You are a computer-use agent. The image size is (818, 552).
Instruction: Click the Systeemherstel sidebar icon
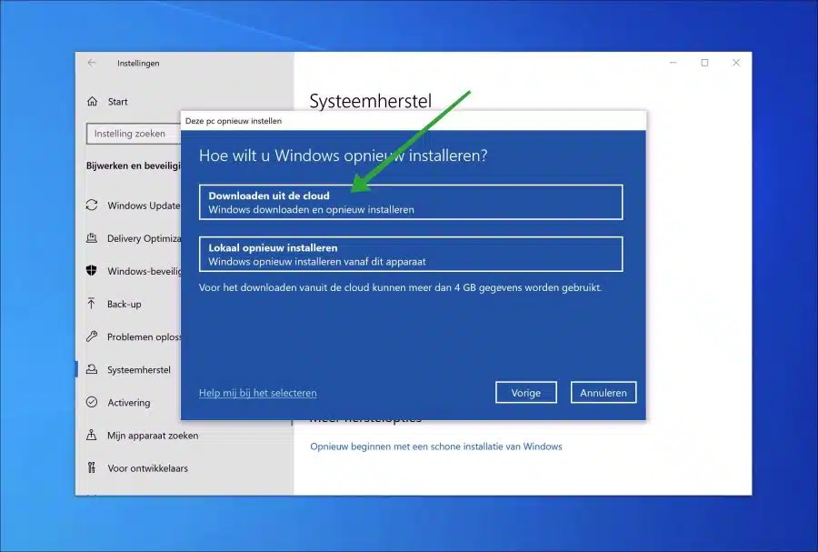(x=92, y=369)
